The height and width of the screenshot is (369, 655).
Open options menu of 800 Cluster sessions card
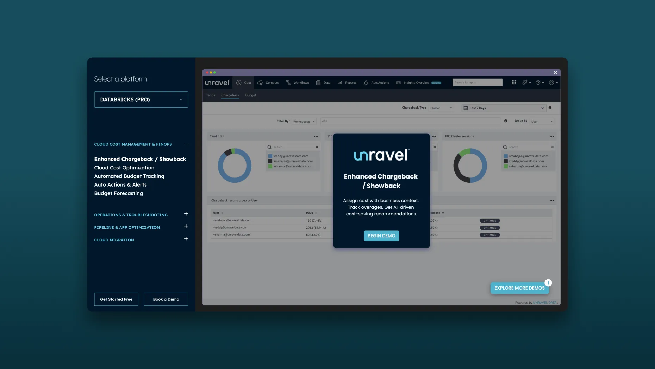(552, 136)
